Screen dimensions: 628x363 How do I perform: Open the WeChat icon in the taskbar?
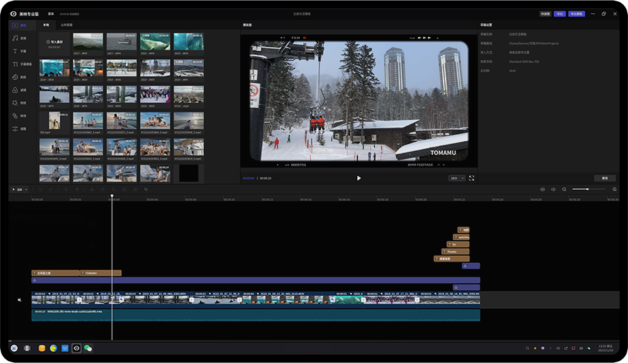pos(88,348)
